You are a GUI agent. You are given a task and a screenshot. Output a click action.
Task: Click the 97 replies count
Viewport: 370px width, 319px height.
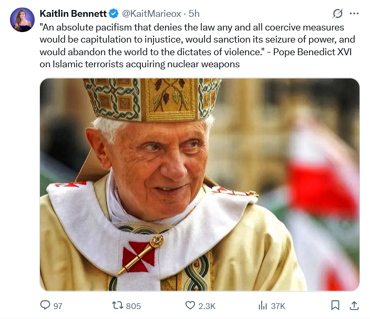(x=58, y=306)
